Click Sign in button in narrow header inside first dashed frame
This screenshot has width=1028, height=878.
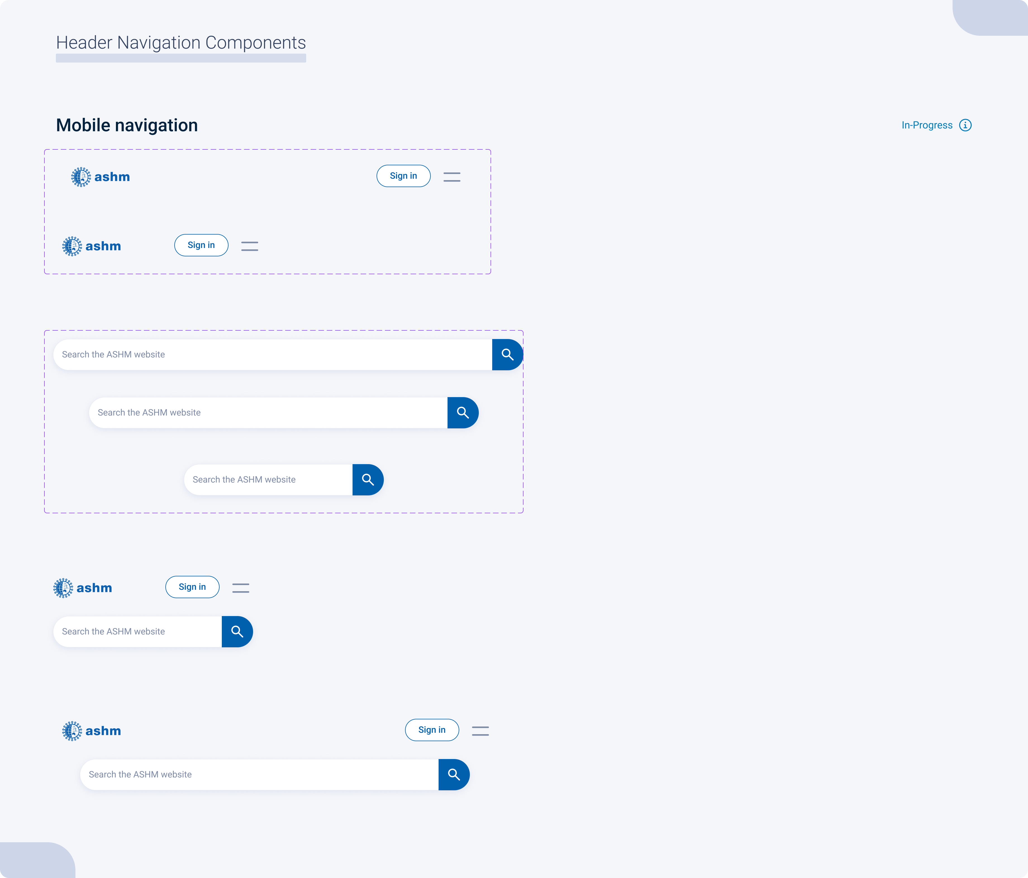[201, 245]
